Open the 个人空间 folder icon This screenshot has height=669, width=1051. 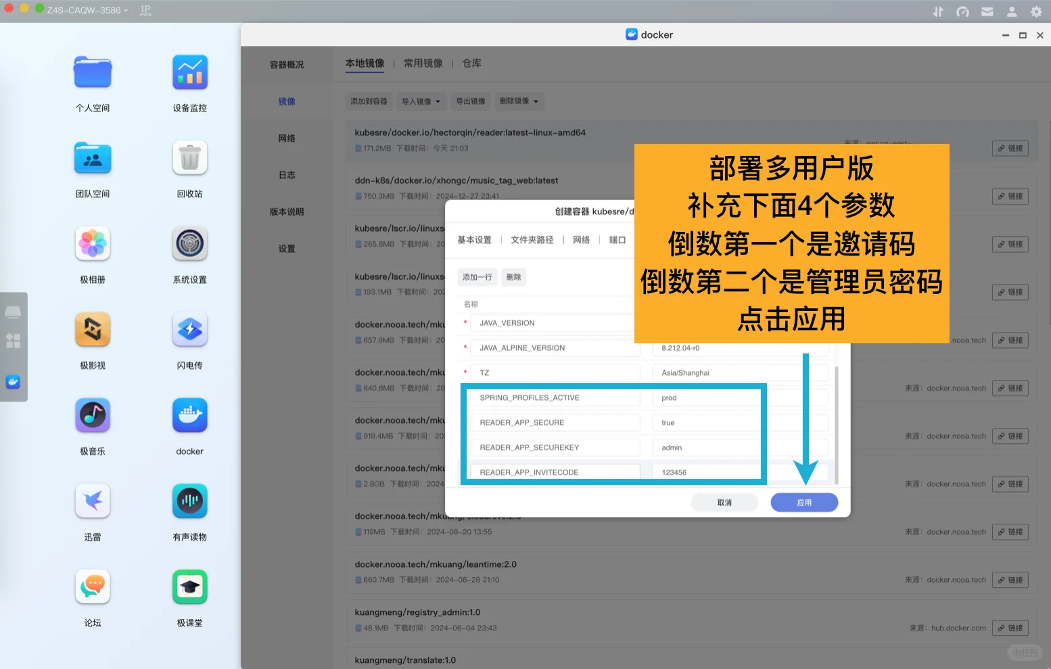(x=93, y=72)
